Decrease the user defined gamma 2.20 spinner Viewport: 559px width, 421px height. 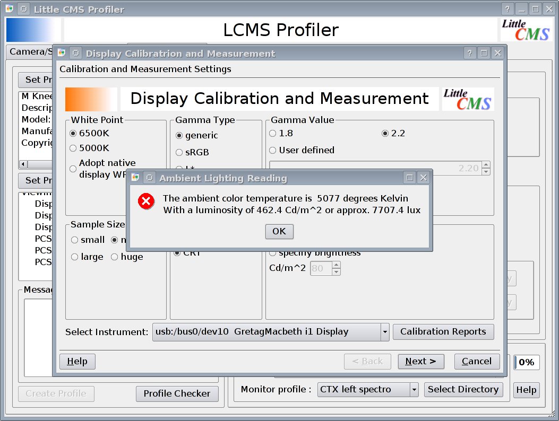point(486,172)
